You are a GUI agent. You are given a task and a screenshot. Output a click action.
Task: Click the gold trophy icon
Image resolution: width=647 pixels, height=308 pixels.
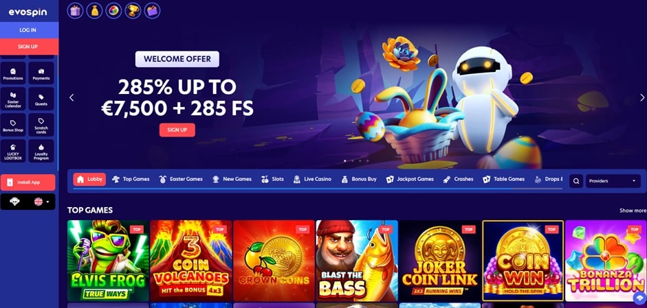133,11
